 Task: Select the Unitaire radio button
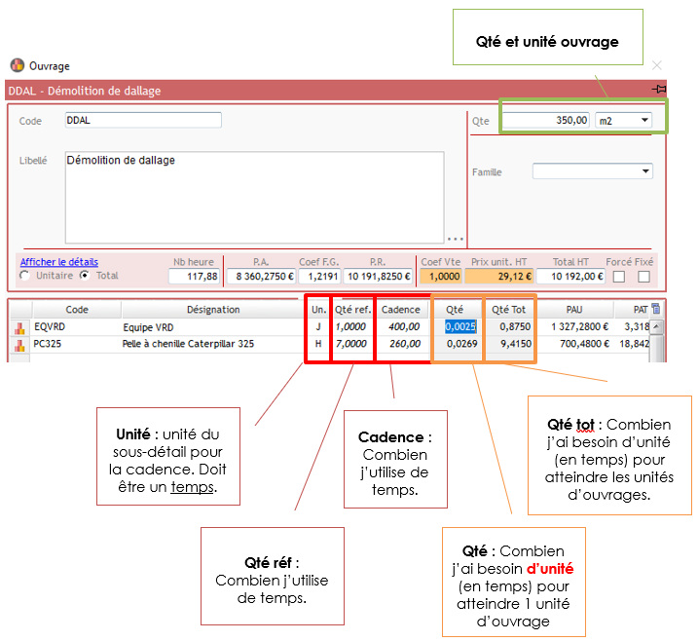pyautogui.click(x=24, y=276)
